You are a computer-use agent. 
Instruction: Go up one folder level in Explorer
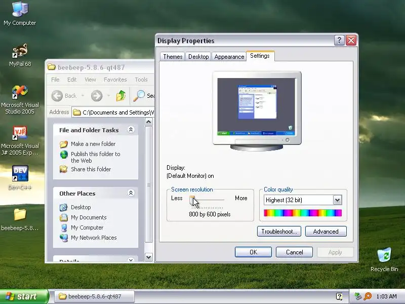click(121, 96)
